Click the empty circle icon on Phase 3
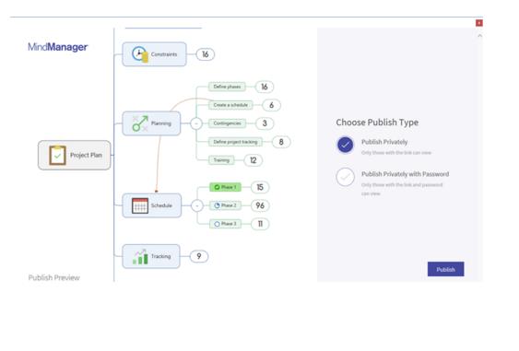Image resolution: width=519 pixels, height=351 pixels. (218, 224)
